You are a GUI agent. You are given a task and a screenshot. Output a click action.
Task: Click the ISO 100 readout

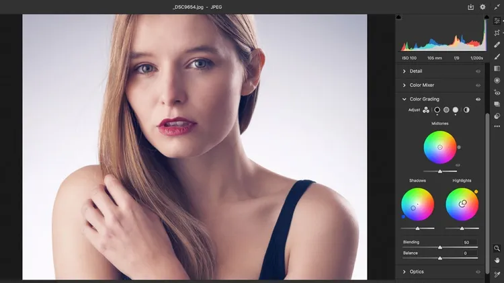409,58
